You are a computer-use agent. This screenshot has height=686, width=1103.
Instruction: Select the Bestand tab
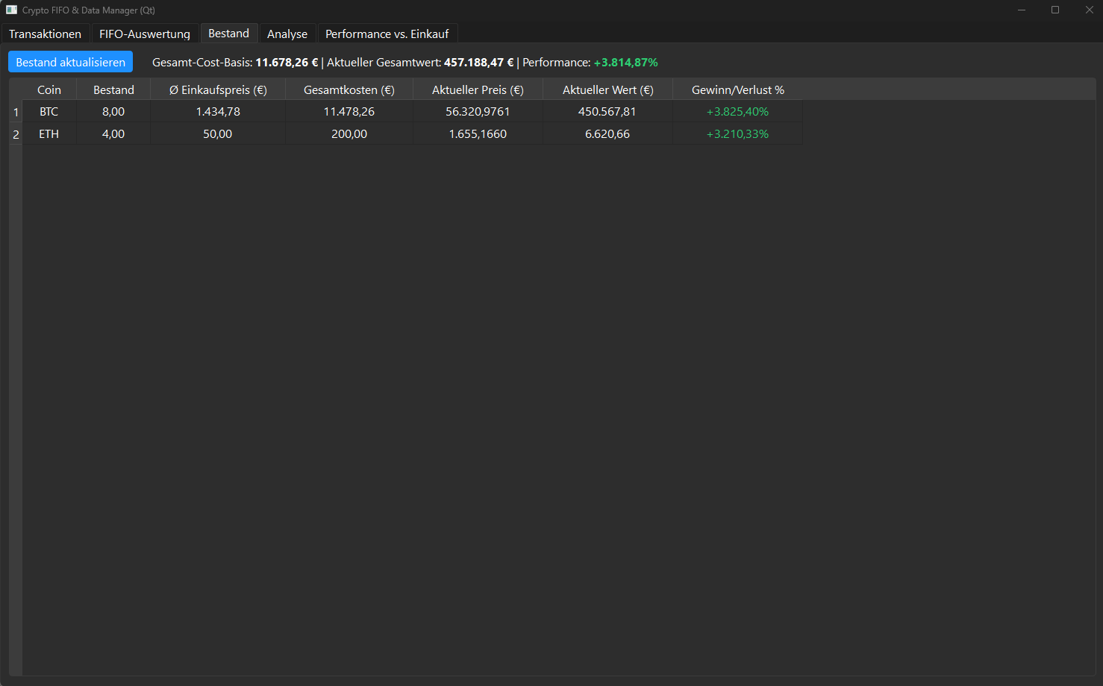[229, 34]
